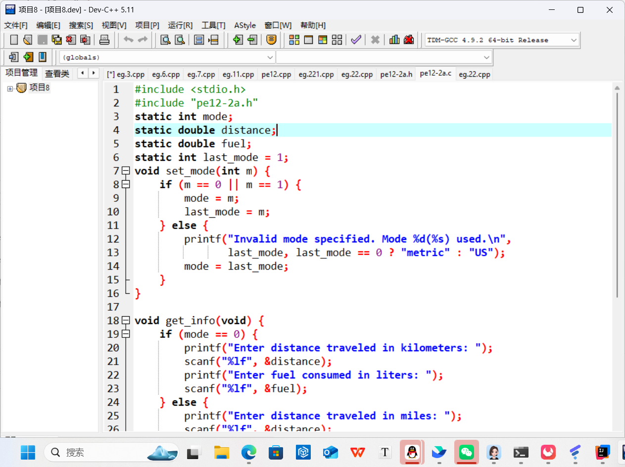Run the program with window icon
Viewport: 625px width, 467px height.
(309, 40)
